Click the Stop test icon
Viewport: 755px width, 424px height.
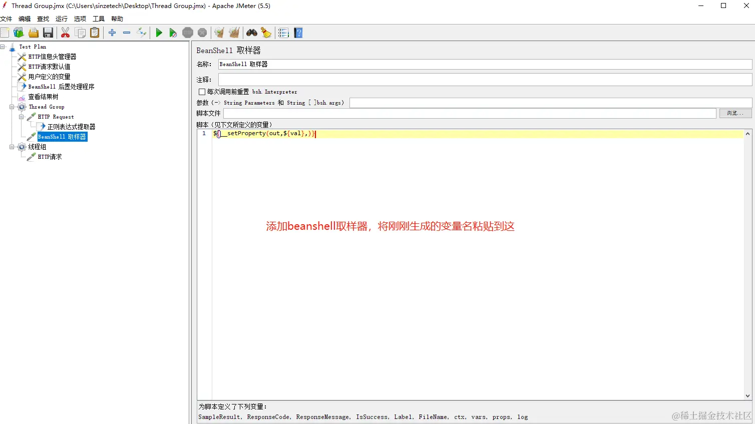coord(188,33)
